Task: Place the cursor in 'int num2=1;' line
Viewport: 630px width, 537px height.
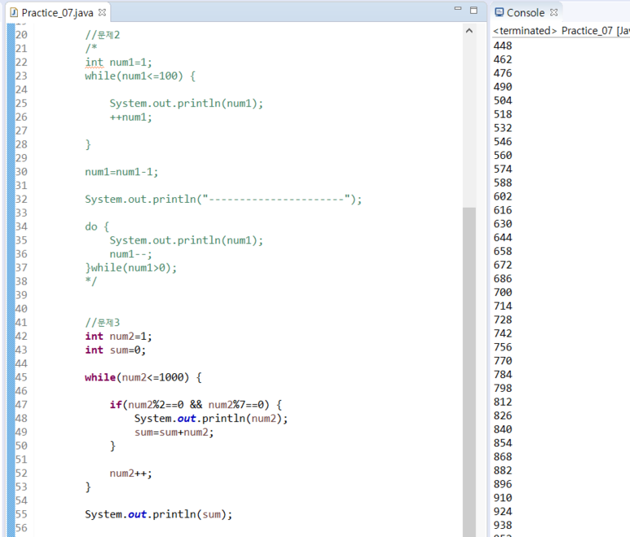Action: (118, 337)
